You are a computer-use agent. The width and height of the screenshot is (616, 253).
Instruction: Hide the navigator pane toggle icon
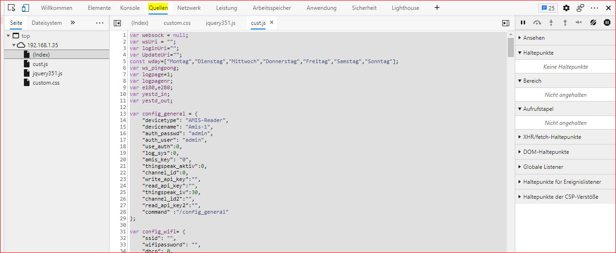(x=118, y=23)
